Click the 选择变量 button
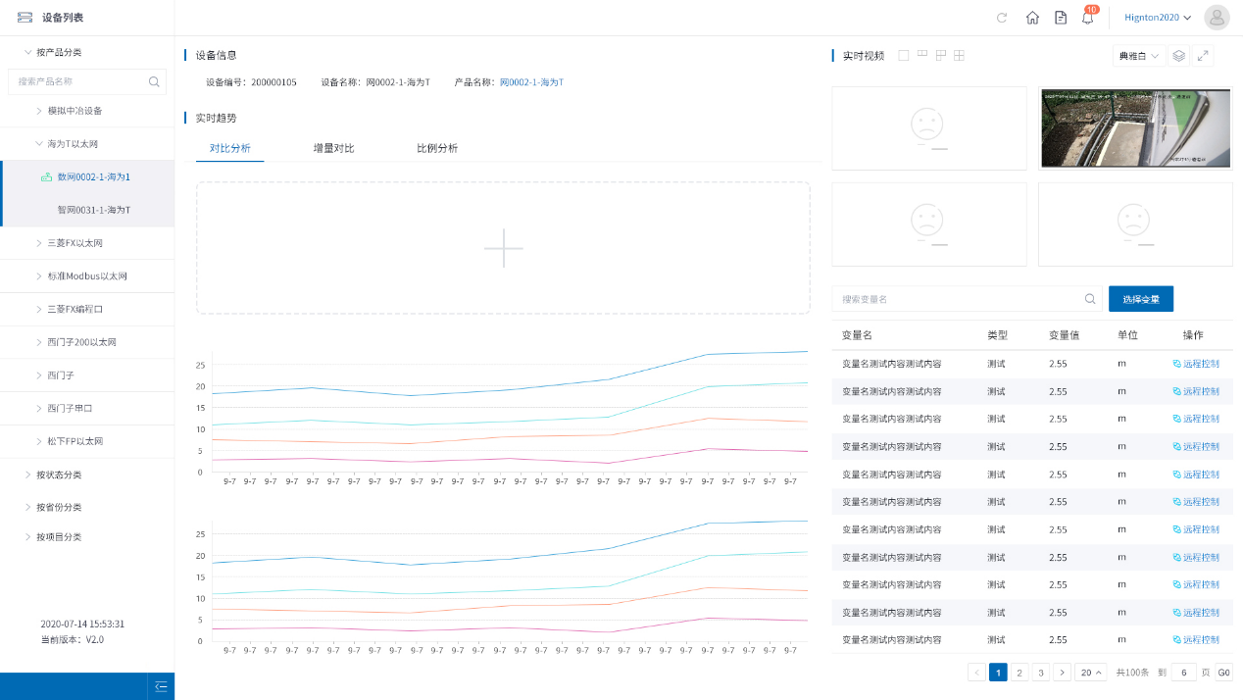Image resolution: width=1243 pixels, height=700 pixels. click(1140, 298)
